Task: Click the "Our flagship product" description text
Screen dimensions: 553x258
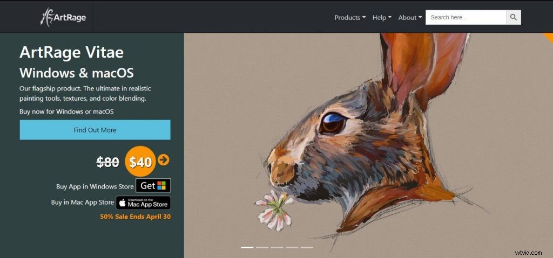Action: point(85,93)
